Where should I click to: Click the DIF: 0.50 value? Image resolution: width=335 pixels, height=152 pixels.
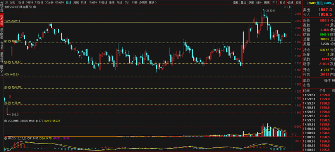33,138
